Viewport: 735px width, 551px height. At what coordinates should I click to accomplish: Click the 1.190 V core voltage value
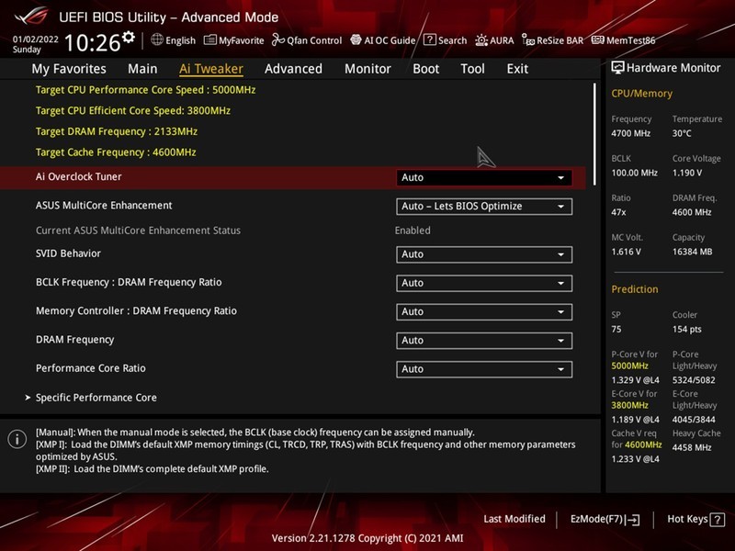click(687, 173)
